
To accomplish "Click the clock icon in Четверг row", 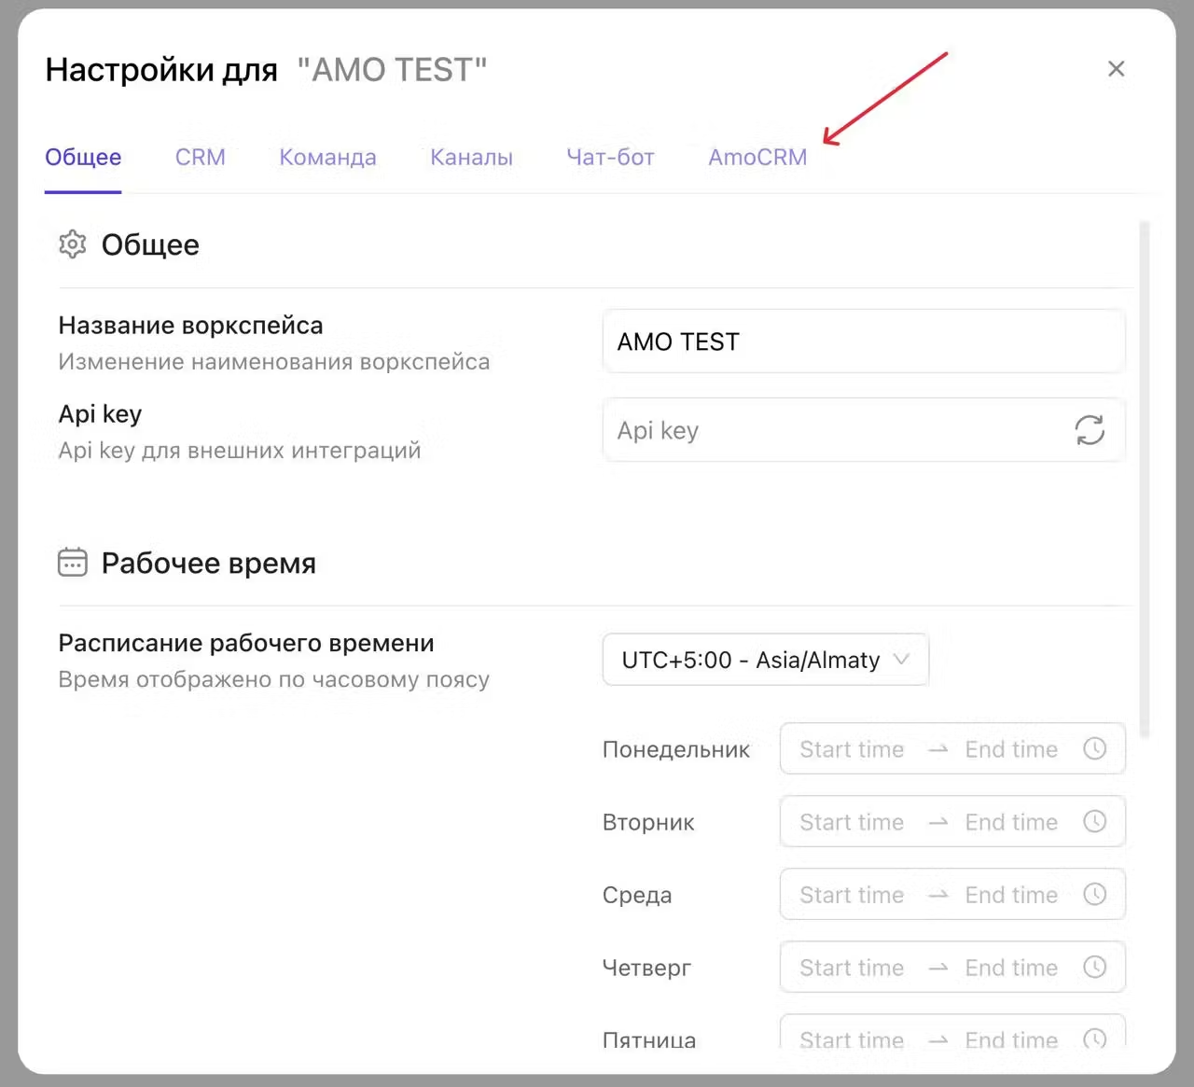I will 1094,967.
